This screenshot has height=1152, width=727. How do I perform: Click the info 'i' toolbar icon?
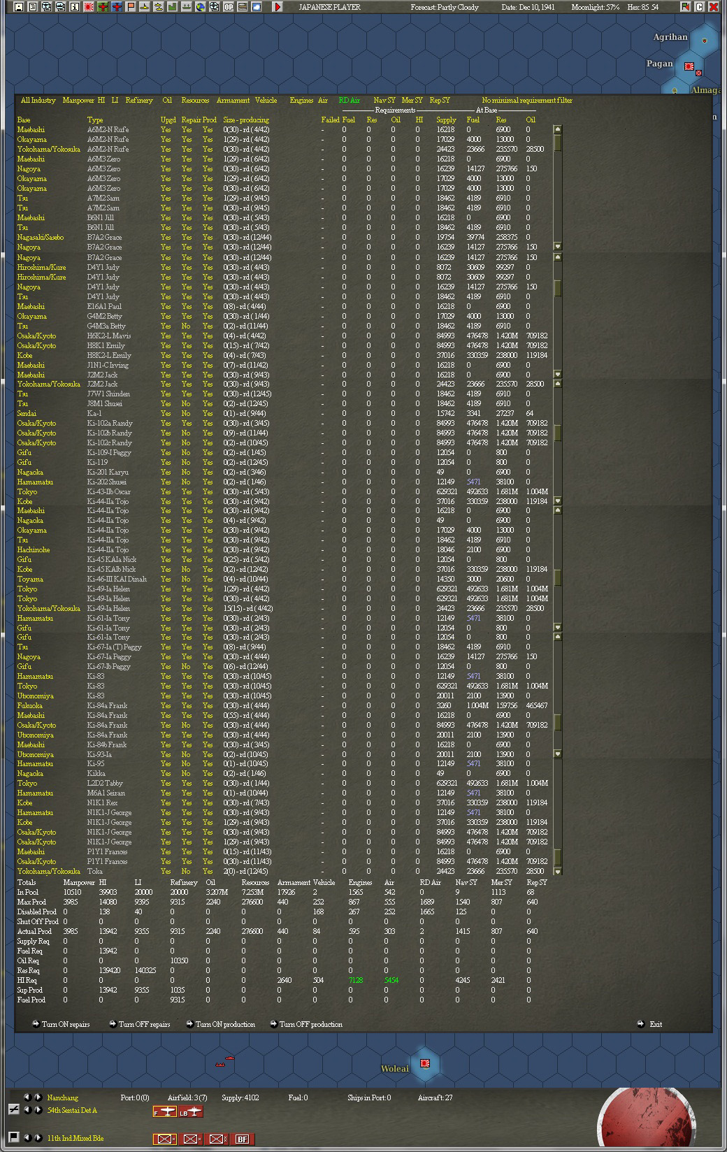point(74,7)
